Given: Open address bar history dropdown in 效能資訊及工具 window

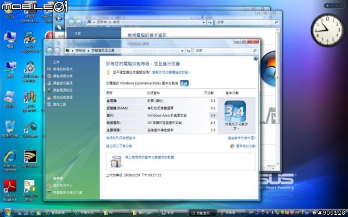Looking at the screenshot, I should click(182, 50).
